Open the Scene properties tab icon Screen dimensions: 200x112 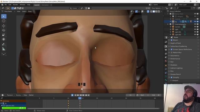[x=166, y=57]
